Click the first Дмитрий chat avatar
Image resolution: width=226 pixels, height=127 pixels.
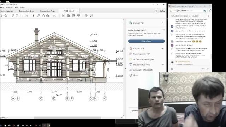click(x=172, y=26)
